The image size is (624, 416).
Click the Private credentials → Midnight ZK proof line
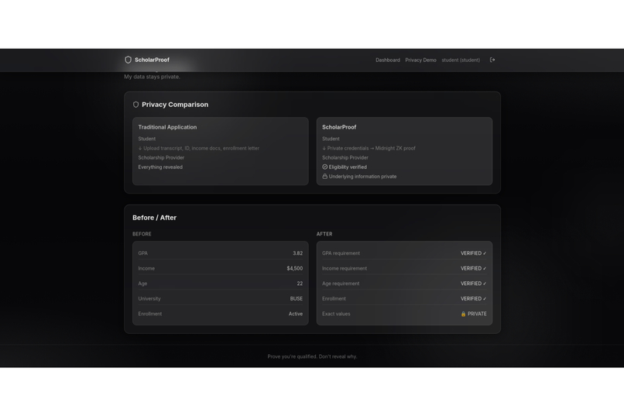point(369,148)
